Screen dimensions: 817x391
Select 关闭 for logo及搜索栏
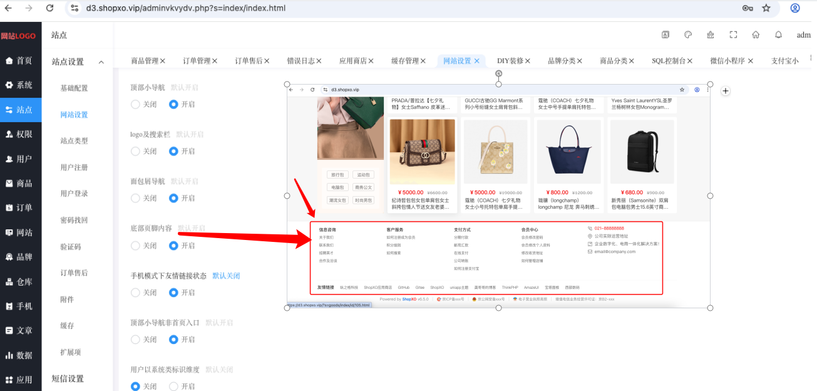[144, 151]
